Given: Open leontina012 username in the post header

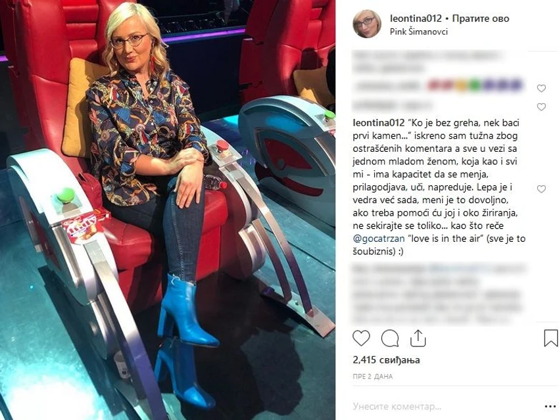Looking at the screenshot, I should 416,18.
